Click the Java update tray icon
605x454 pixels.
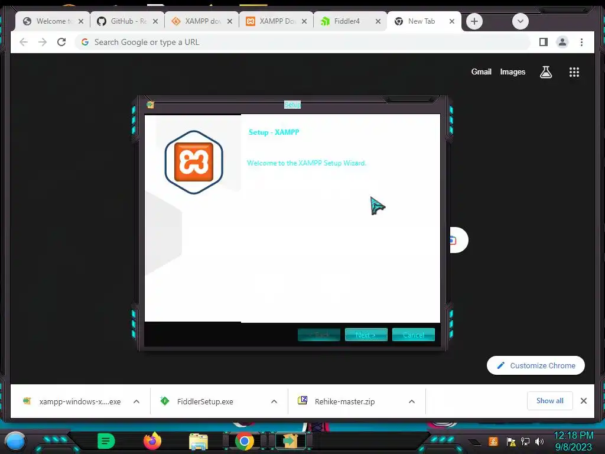point(493,441)
